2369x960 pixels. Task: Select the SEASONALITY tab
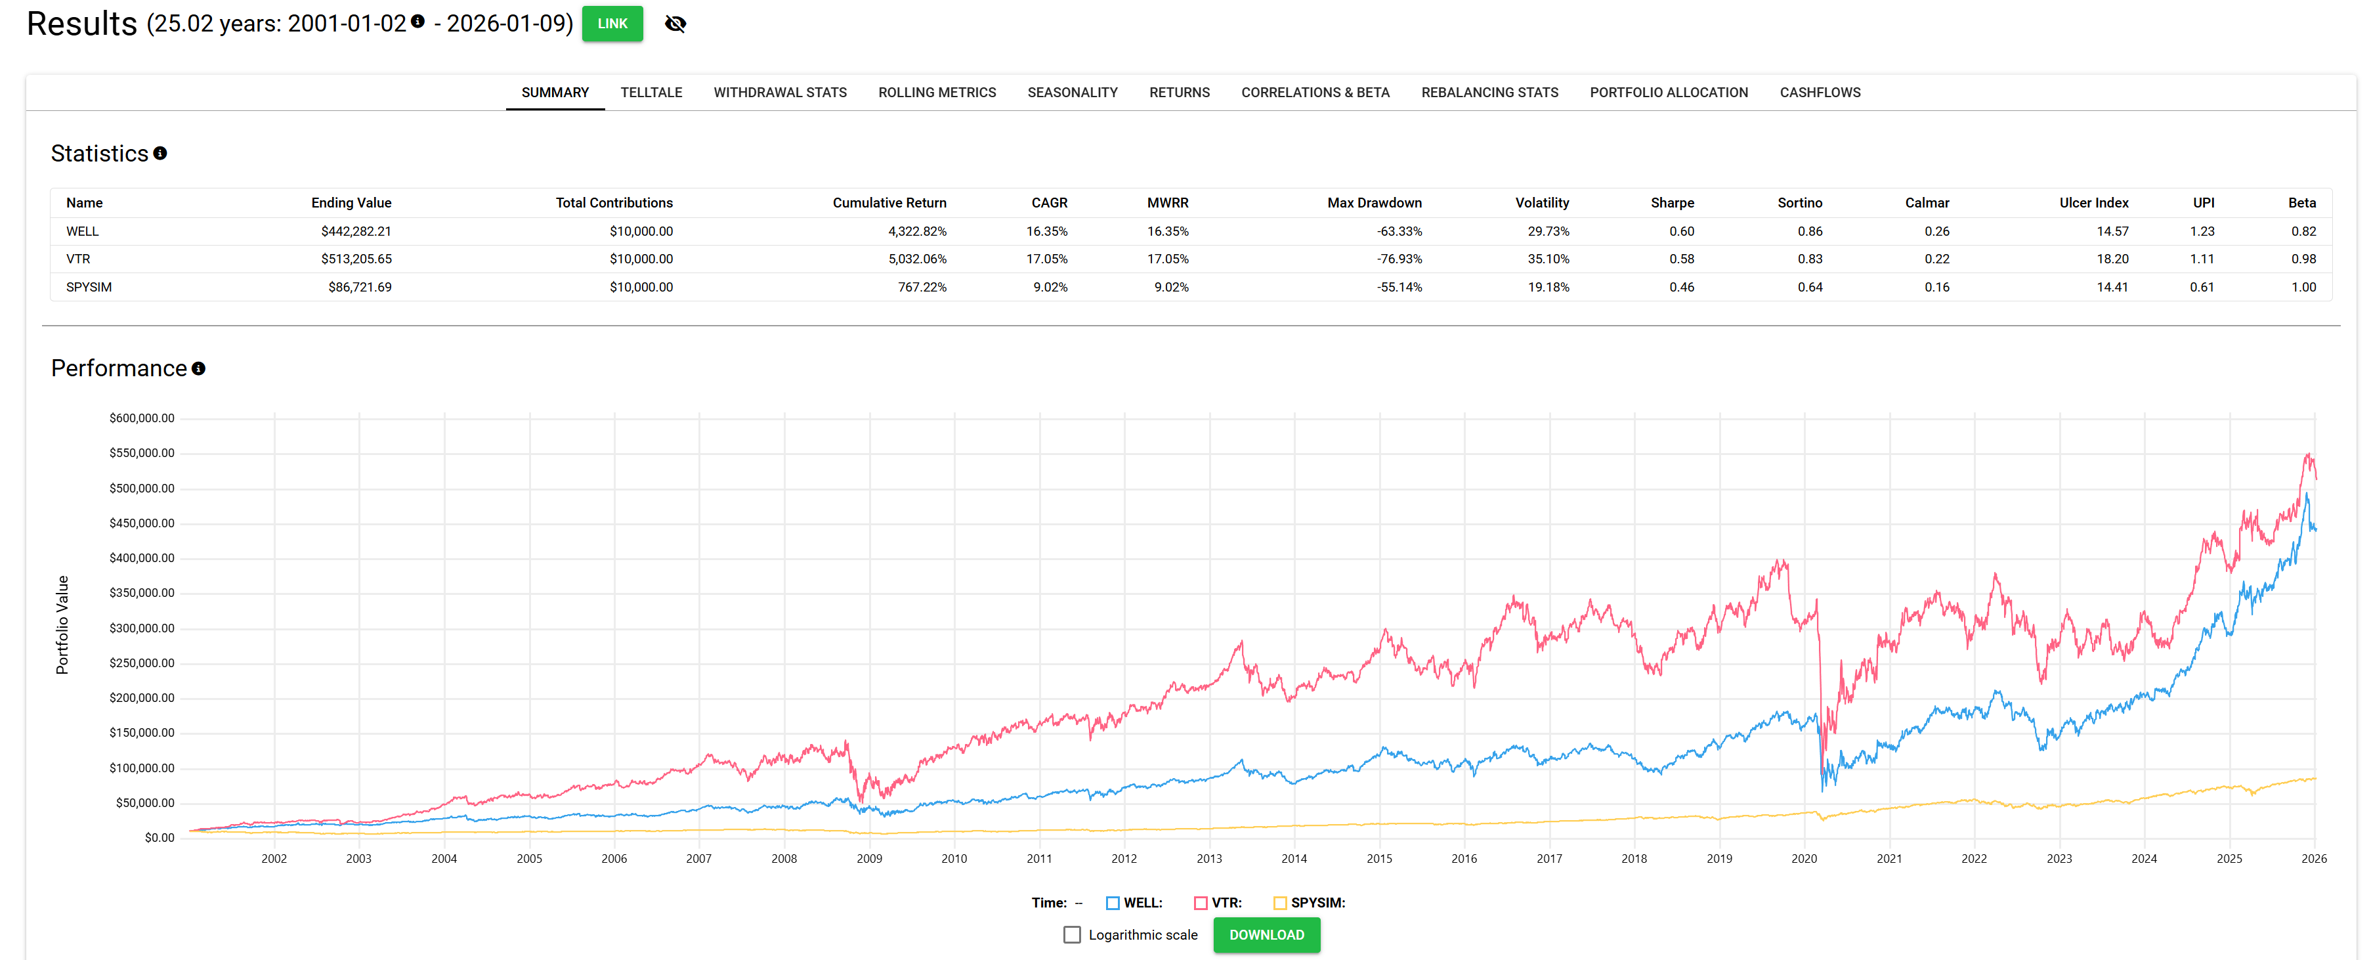tap(1071, 93)
